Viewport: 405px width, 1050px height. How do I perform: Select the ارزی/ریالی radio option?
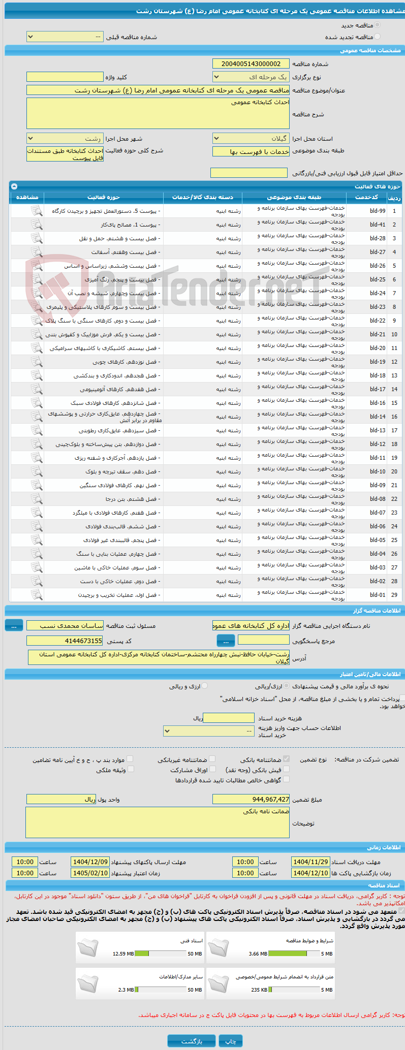click(x=287, y=686)
